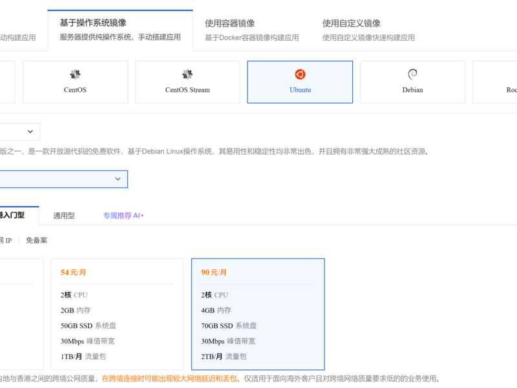Click the 基于Docker容器镜像构建应用 subtitle
517x388 pixels.
[x=252, y=38]
